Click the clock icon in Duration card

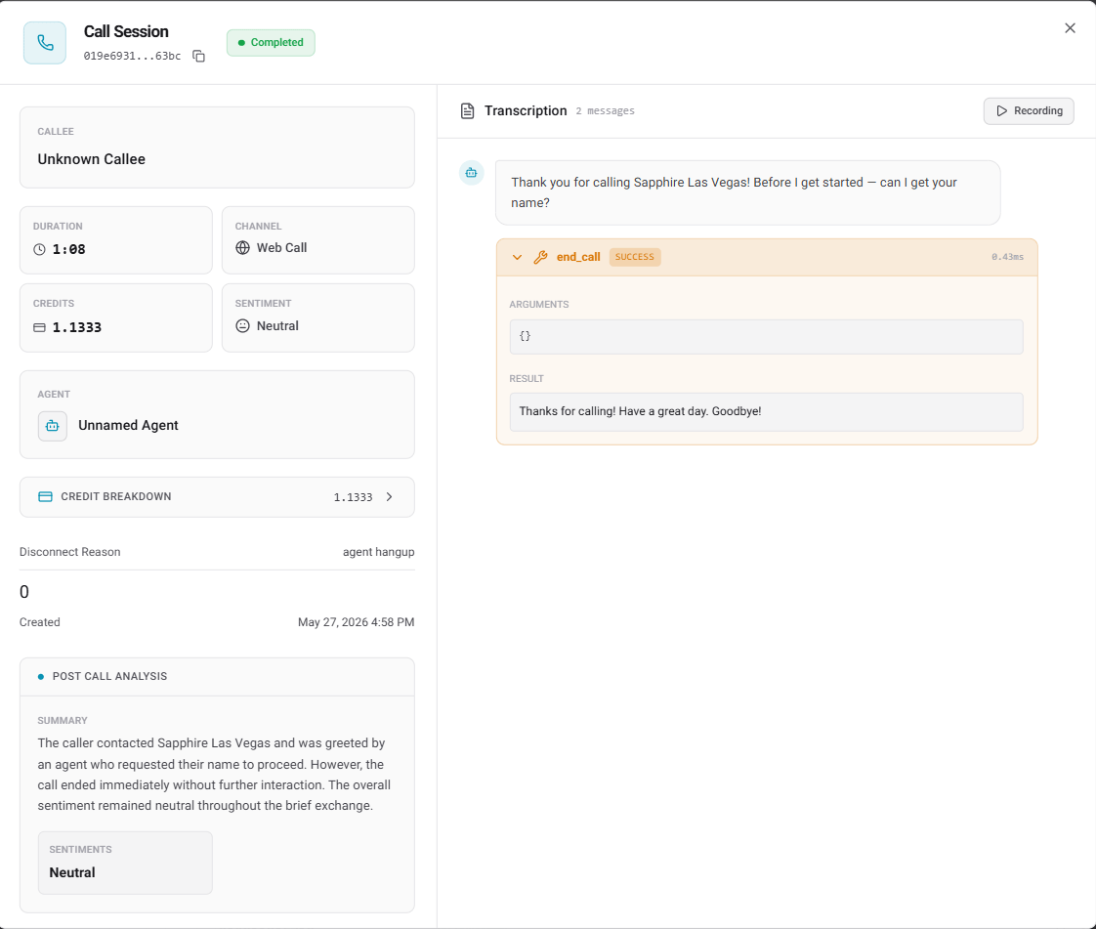pyautogui.click(x=40, y=249)
